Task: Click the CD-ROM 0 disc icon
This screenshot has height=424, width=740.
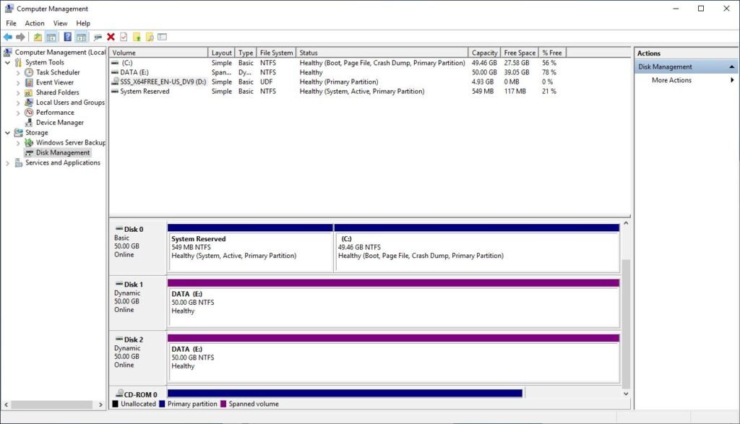Action: 119,394
